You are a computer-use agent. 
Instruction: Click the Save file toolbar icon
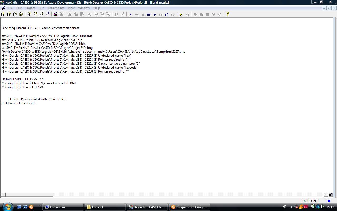[x=41, y=14]
